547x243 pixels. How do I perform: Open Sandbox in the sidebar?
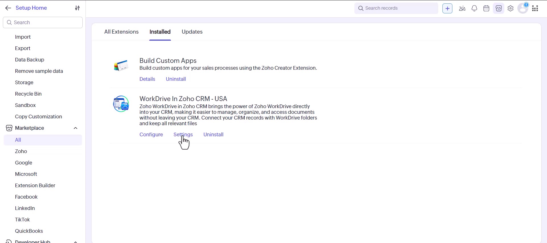coord(25,105)
